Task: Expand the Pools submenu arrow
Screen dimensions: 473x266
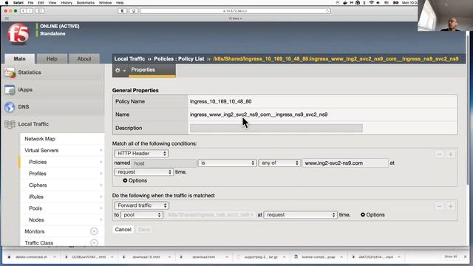Action: 101,208
